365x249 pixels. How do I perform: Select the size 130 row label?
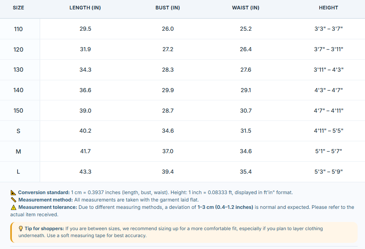coord(18,70)
